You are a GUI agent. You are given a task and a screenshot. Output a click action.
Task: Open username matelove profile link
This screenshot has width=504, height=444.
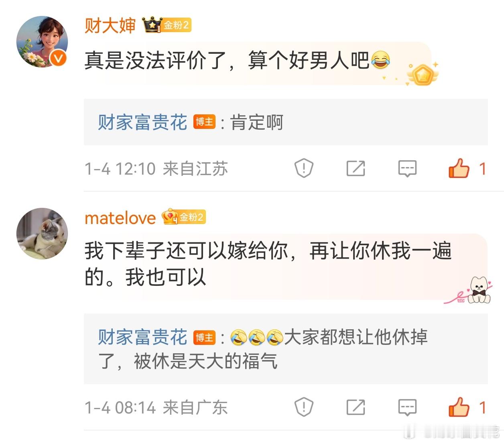pos(120,218)
